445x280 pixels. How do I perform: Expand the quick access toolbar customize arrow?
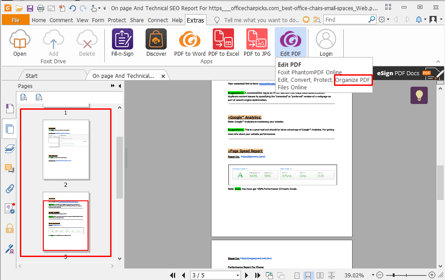(105, 8)
